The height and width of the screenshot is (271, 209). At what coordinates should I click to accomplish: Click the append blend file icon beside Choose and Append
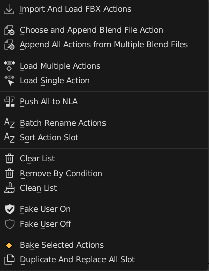point(9,30)
